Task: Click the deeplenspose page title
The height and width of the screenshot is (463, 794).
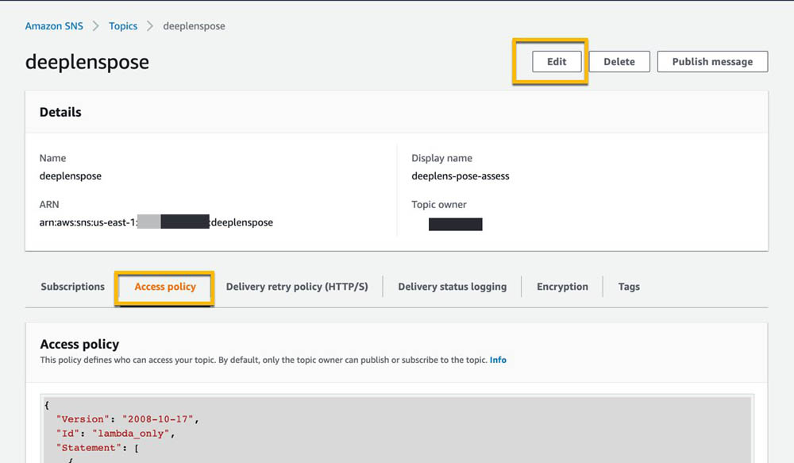Action: click(87, 62)
